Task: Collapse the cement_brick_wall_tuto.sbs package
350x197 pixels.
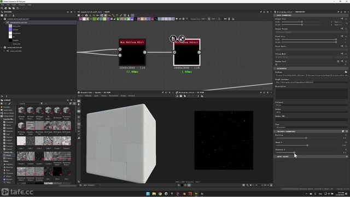Action: tap(2, 19)
